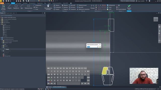Click the navigation wheel icon
The width and height of the screenshot is (161, 90).
[159, 27]
